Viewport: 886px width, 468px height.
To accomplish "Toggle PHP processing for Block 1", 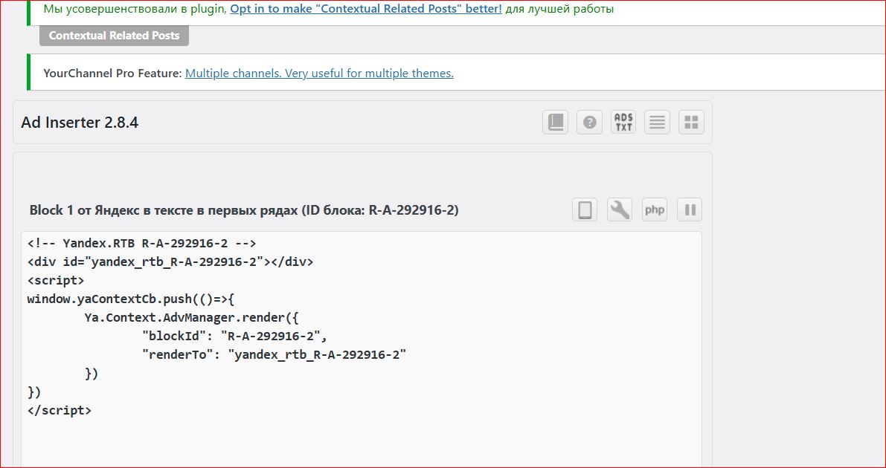I will pos(655,210).
